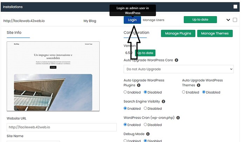Collapse the installation details chevron
This screenshot has height=142, width=242.
[x=228, y=20]
